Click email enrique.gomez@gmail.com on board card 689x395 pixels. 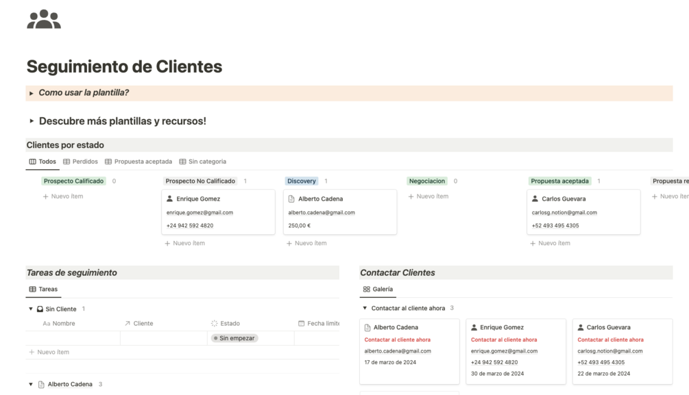click(200, 212)
